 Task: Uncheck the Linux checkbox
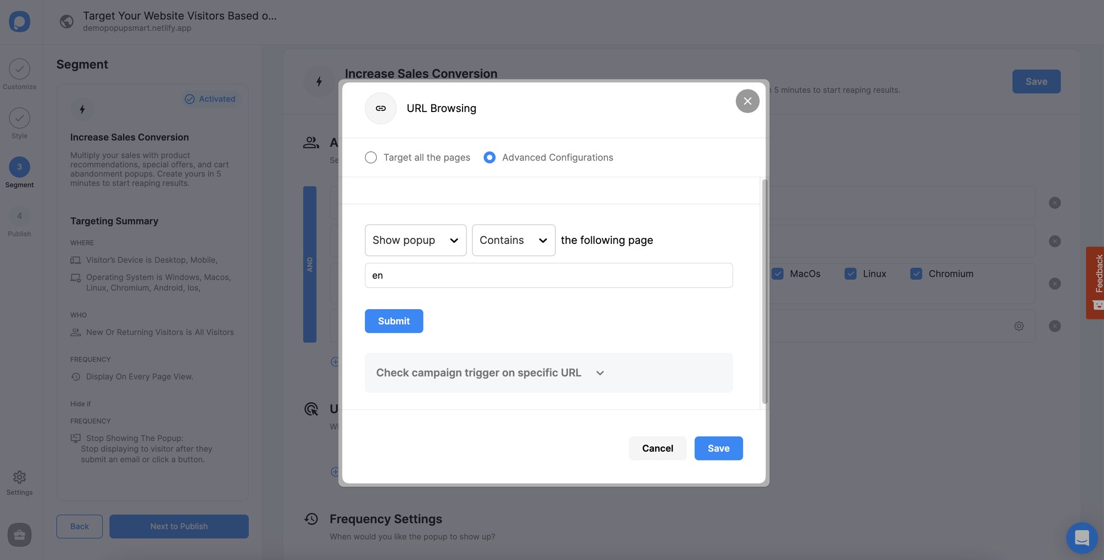(850, 274)
